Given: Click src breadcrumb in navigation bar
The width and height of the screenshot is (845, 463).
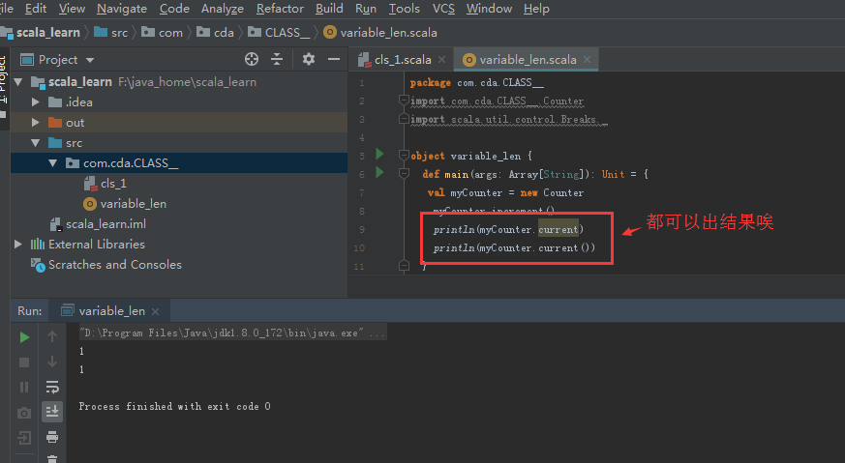Looking at the screenshot, I should pos(111,33).
